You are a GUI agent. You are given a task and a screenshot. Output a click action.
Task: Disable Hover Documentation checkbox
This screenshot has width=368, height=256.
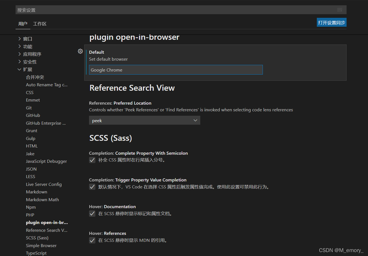click(92, 213)
